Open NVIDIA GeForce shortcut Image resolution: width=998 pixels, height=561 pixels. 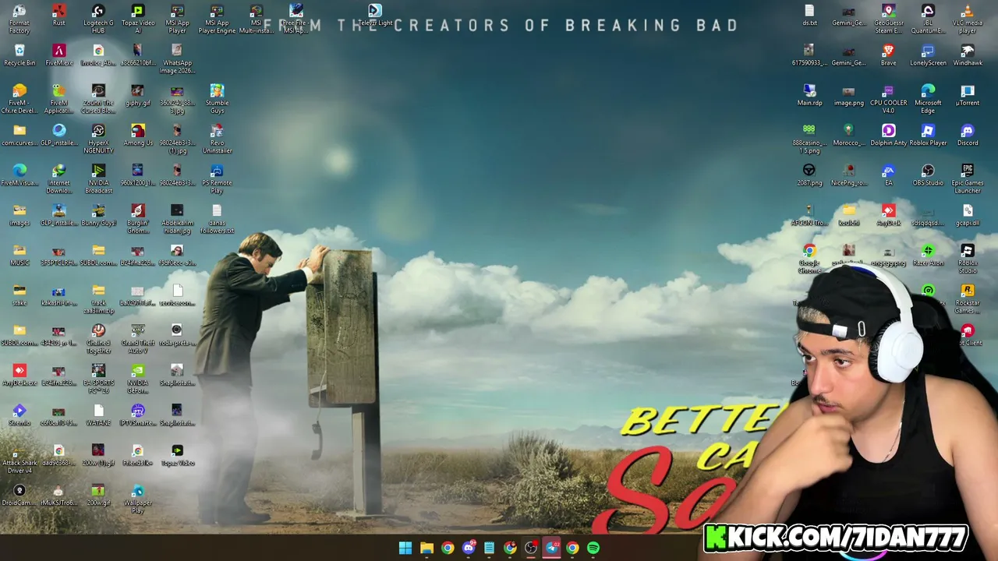[138, 379]
